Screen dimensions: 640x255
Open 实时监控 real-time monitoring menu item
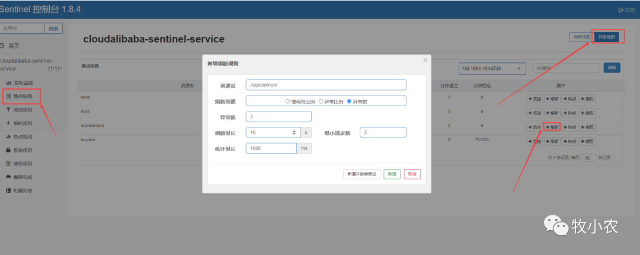tap(24, 83)
